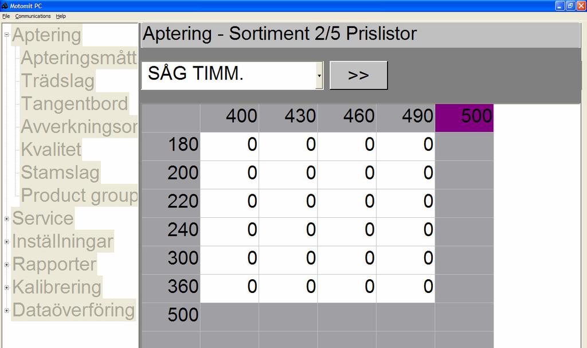Expand the Inställningar tree node
Viewport: 587px width, 348px height.
[x=7, y=241]
